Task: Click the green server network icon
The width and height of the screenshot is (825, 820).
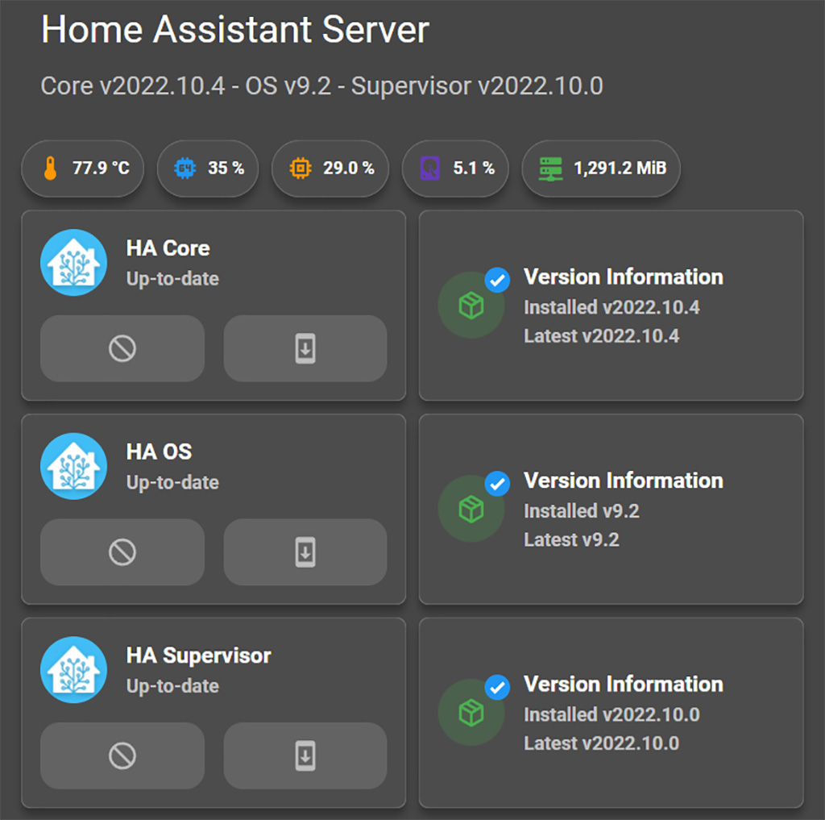Action: coord(551,169)
